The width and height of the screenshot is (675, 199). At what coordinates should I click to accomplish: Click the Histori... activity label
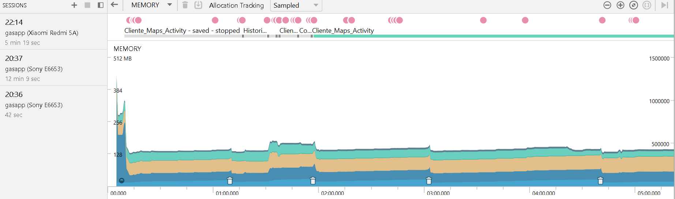pyautogui.click(x=255, y=31)
